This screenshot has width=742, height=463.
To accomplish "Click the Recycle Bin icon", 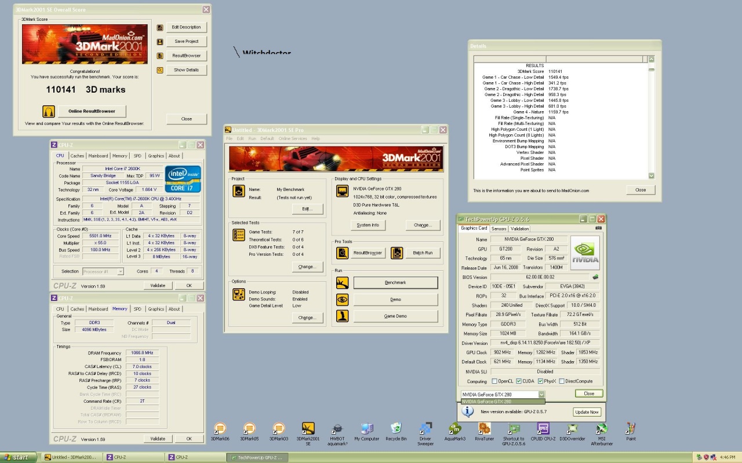I will click(x=396, y=429).
